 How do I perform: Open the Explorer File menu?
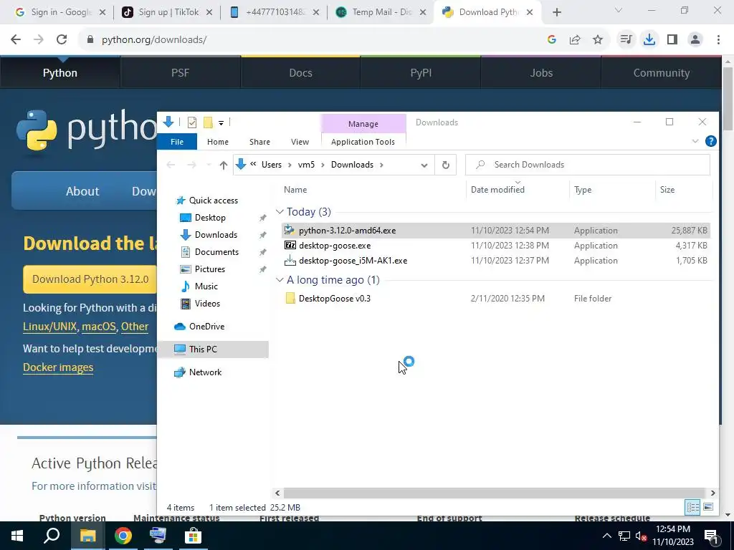177,142
